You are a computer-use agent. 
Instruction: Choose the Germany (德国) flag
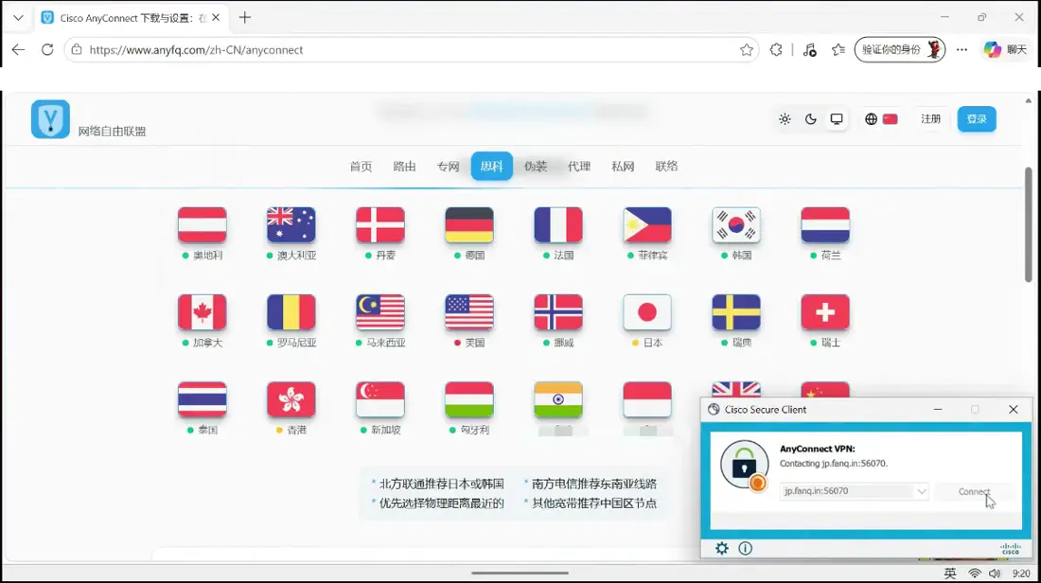(468, 225)
